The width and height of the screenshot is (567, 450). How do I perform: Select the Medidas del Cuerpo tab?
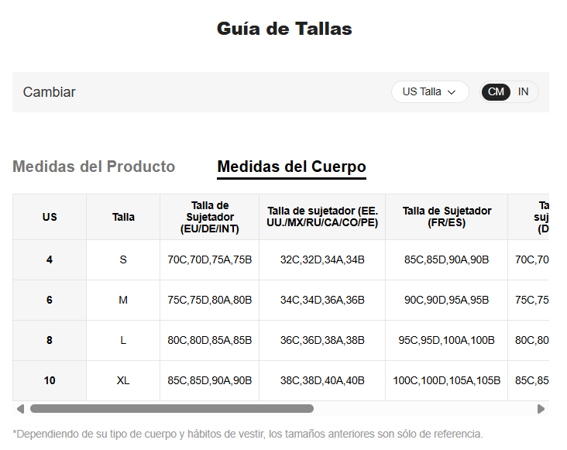point(291,167)
